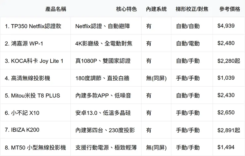Click 有 in the 鴻嘉源 WP-1 row

point(149,44)
